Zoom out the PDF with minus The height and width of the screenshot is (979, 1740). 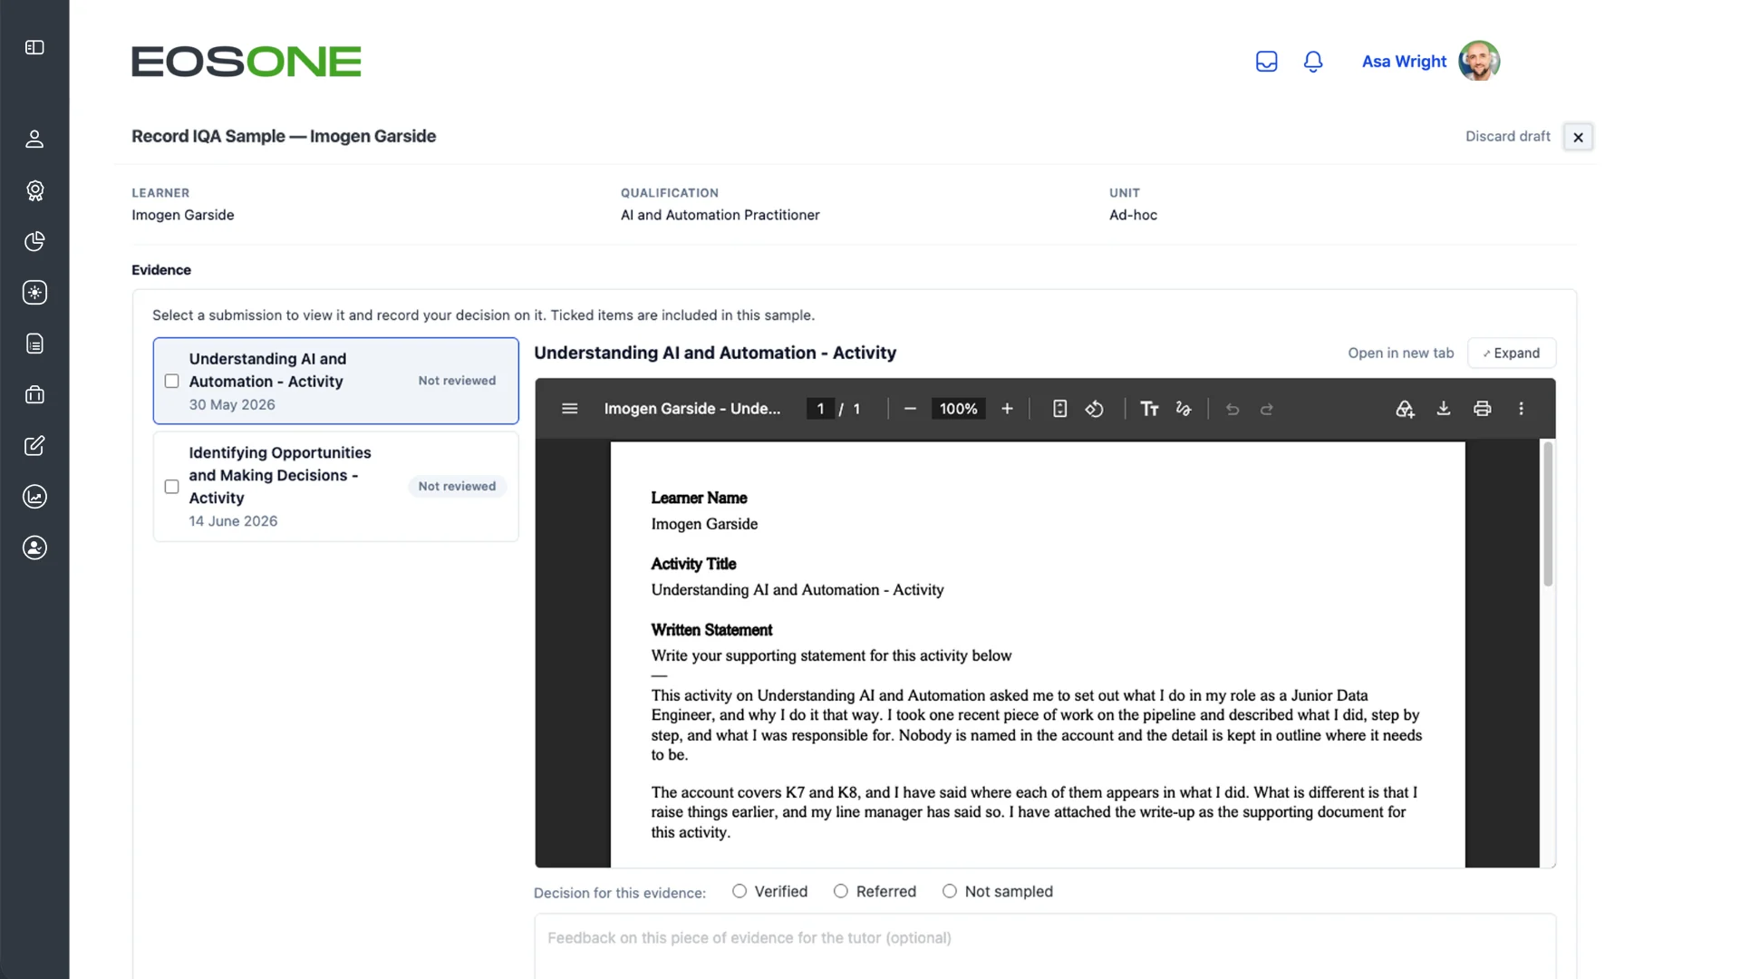tap(910, 409)
